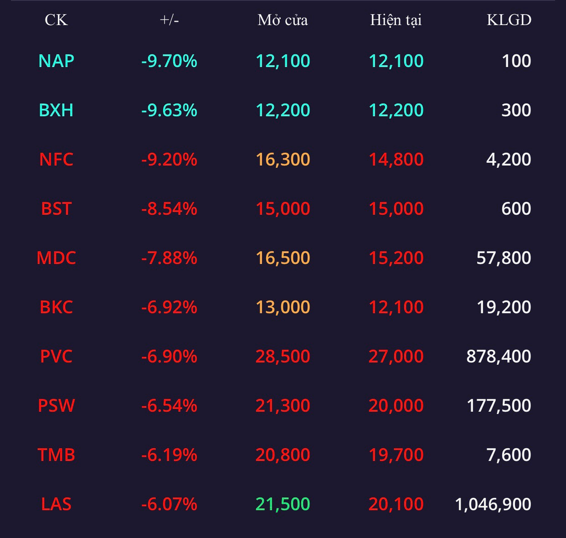The width and height of the screenshot is (566, 538).
Task: Select the TMB stock ticker
Action: [x=56, y=455]
